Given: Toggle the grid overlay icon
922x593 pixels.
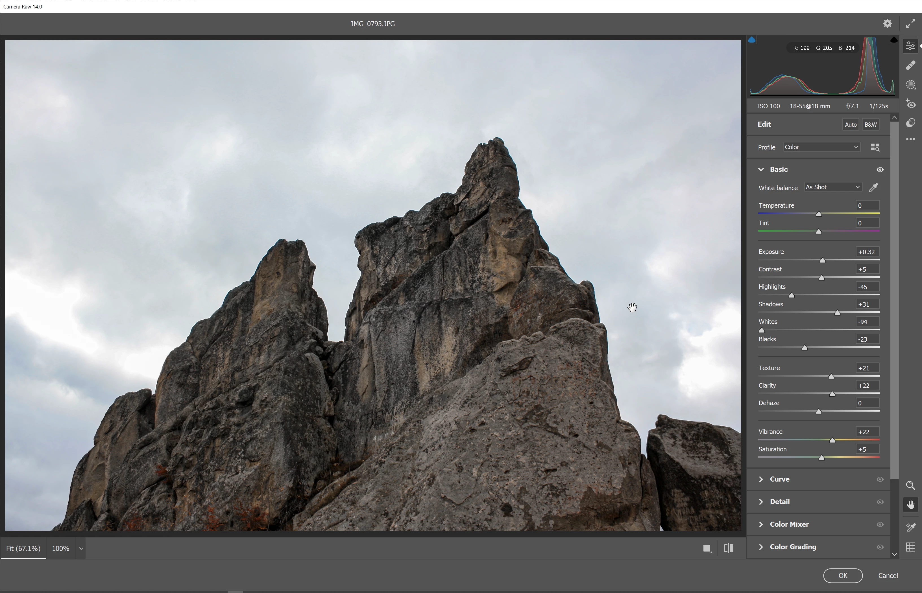Looking at the screenshot, I should pos(910,547).
